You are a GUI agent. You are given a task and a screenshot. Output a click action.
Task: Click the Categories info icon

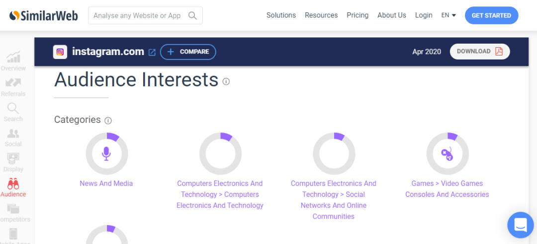tap(108, 121)
